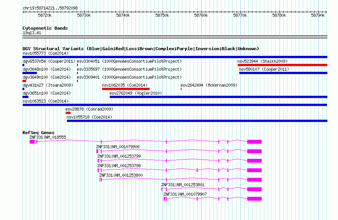This screenshot has height=220, width=338.
Task: Click the red nsv523944 loss bar
Action: point(283,65)
